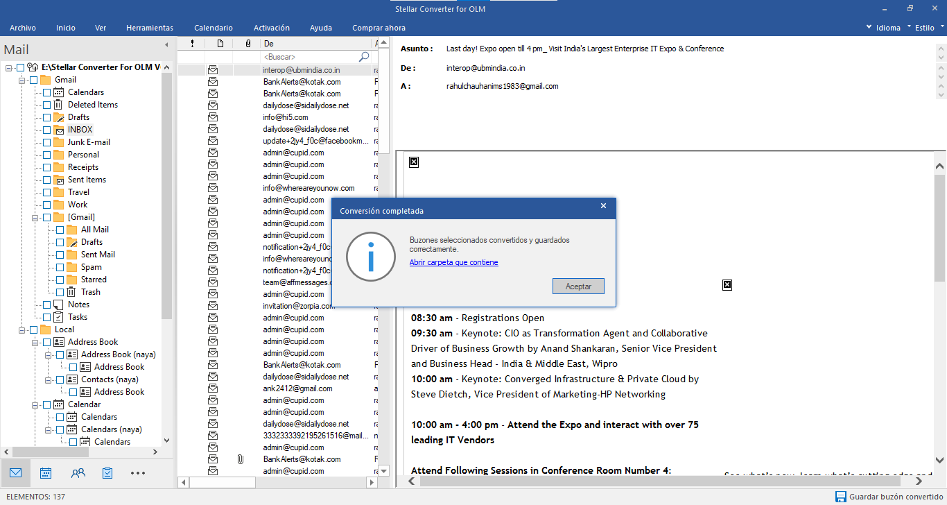Image resolution: width=947 pixels, height=505 pixels.
Task: Open the Mail view icon in bottom navigation
Action: point(15,473)
